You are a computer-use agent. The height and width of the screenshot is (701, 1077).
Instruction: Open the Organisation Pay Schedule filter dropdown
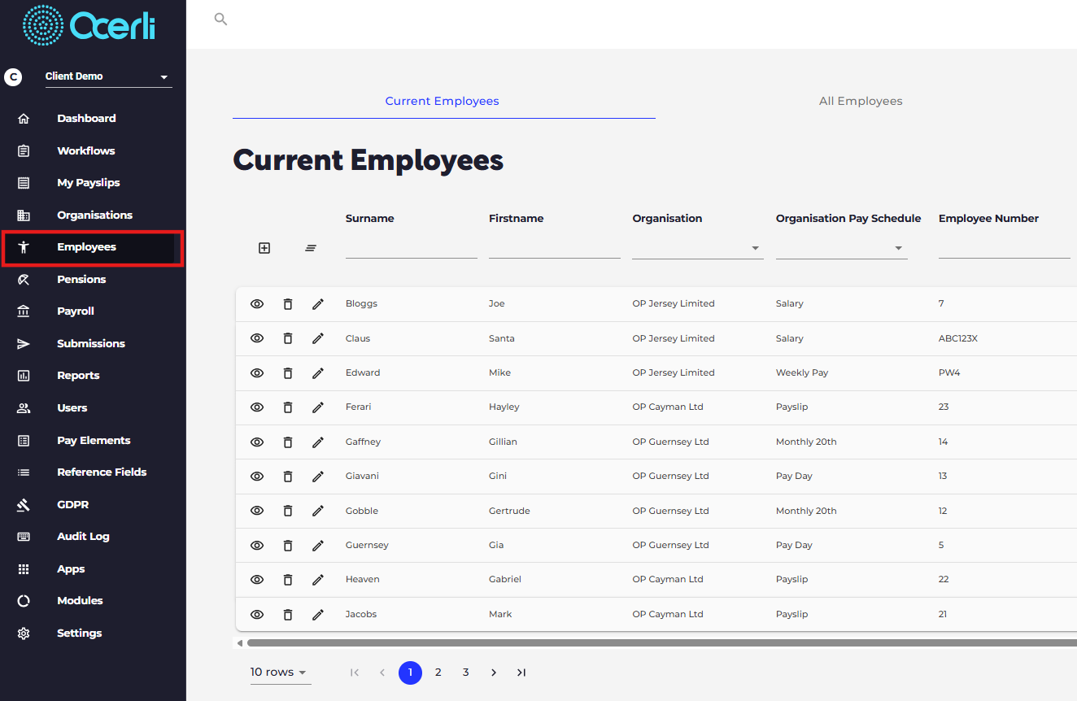tap(842, 248)
